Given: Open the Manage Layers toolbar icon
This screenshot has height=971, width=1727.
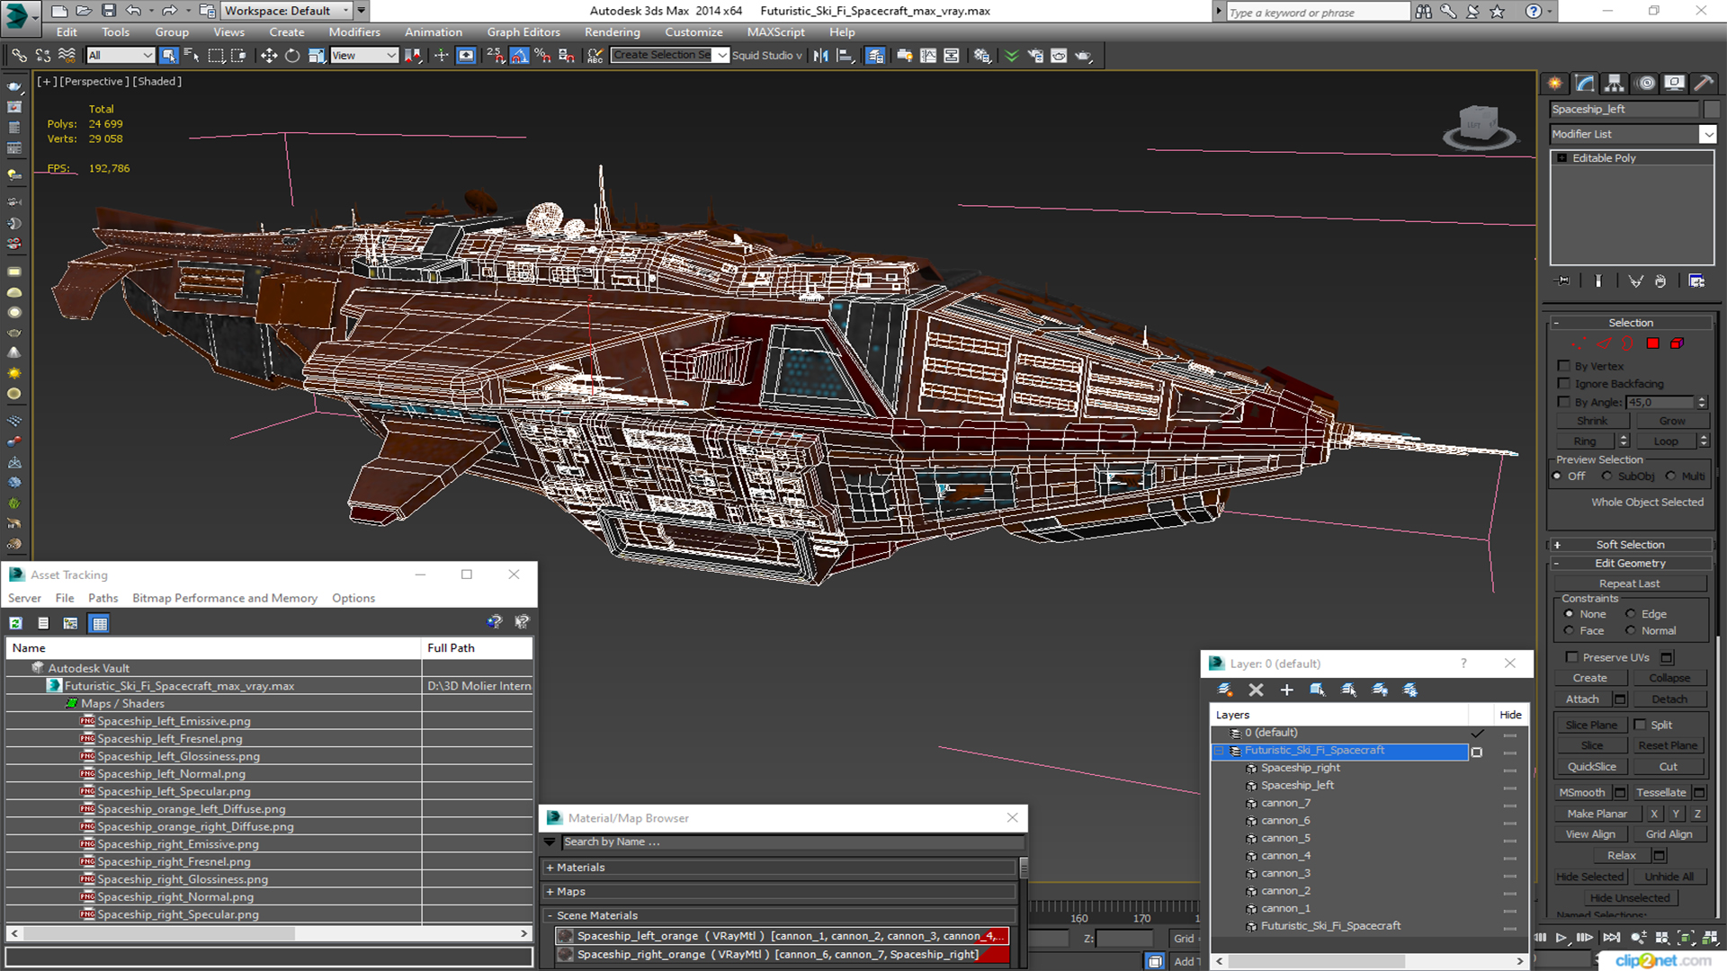Looking at the screenshot, I should point(875,56).
